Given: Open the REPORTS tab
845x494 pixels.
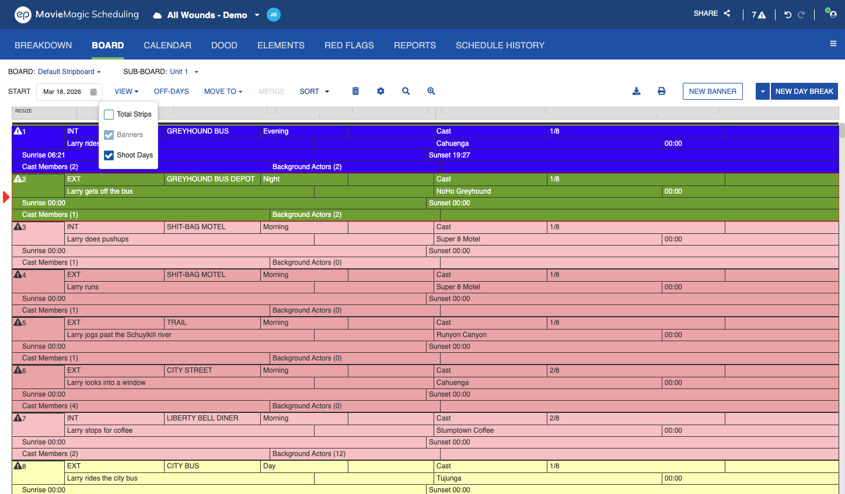Looking at the screenshot, I should tap(415, 45).
